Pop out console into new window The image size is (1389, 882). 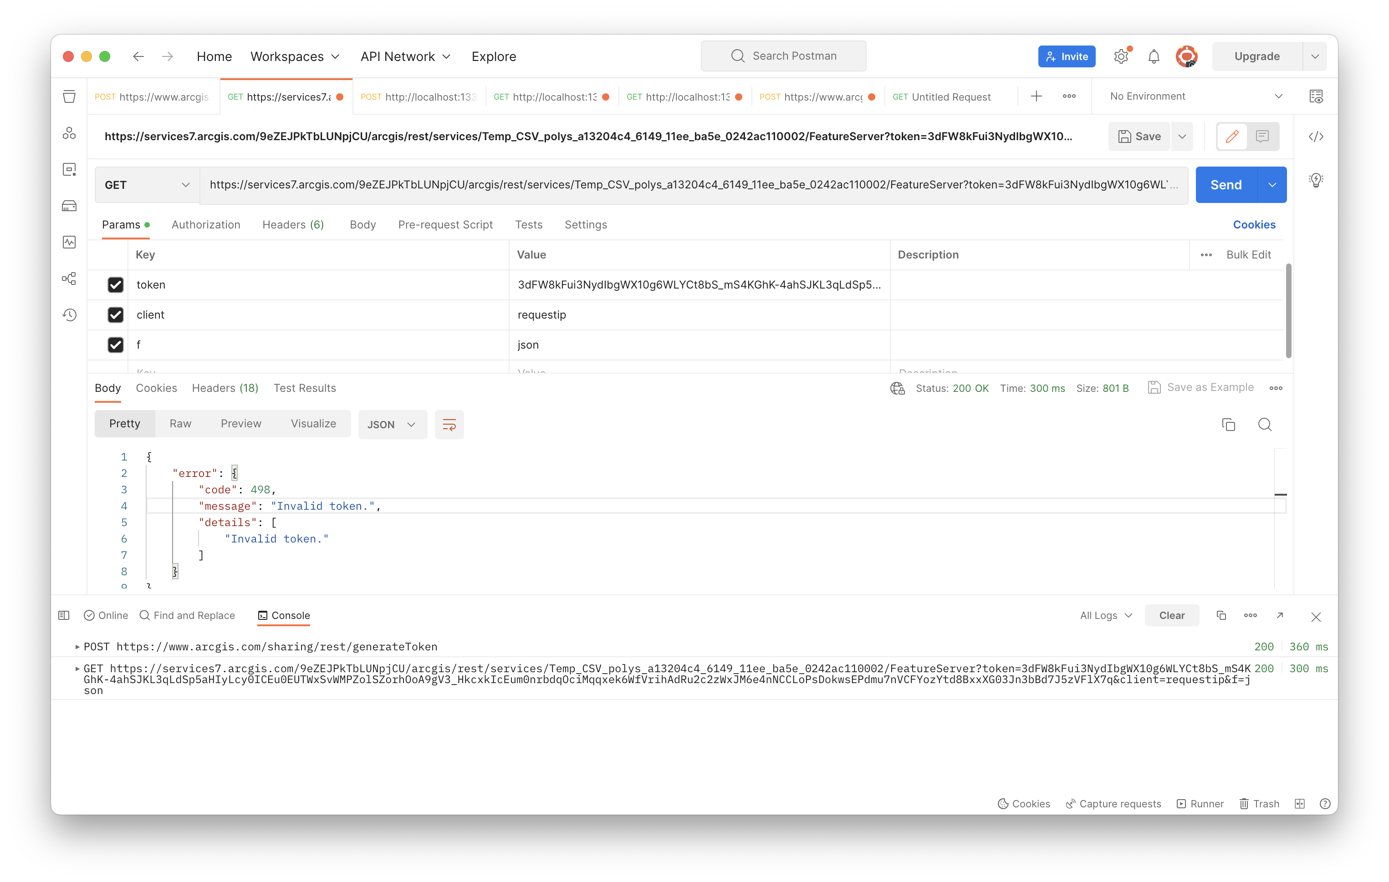point(1280,616)
